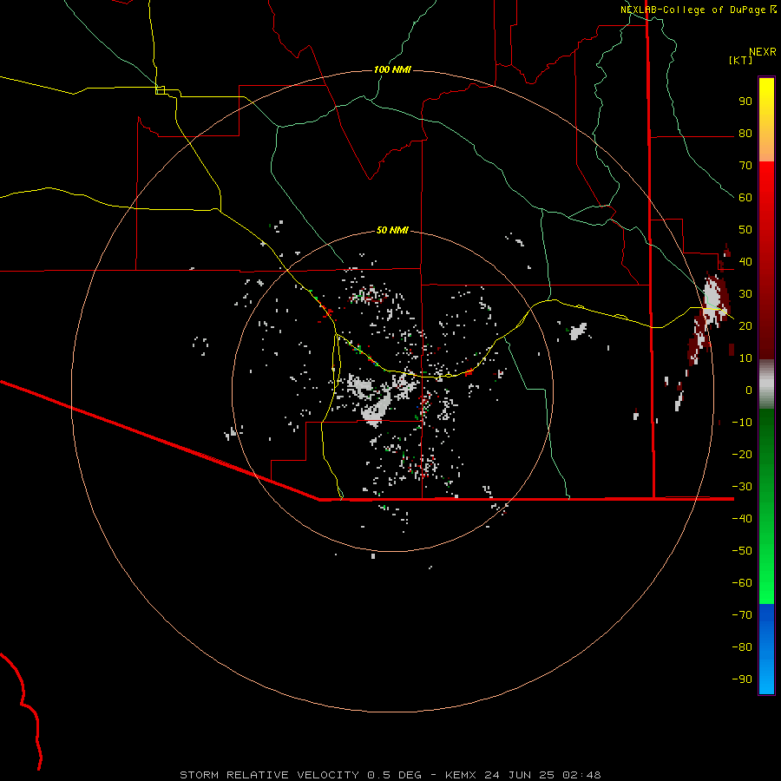Select the 60 value on the velocity scale

tap(745, 198)
